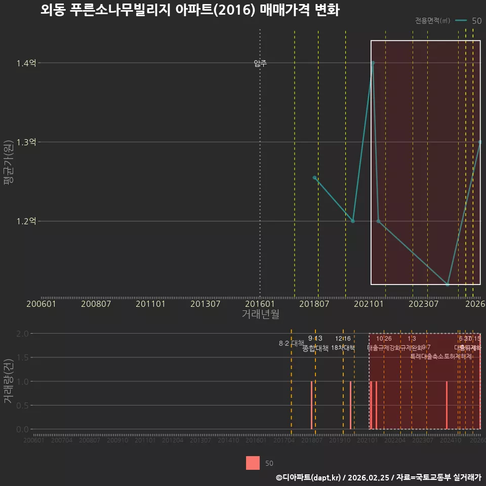
Task: Click the 1.5 volume axis label
Action: [x=22, y=358]
